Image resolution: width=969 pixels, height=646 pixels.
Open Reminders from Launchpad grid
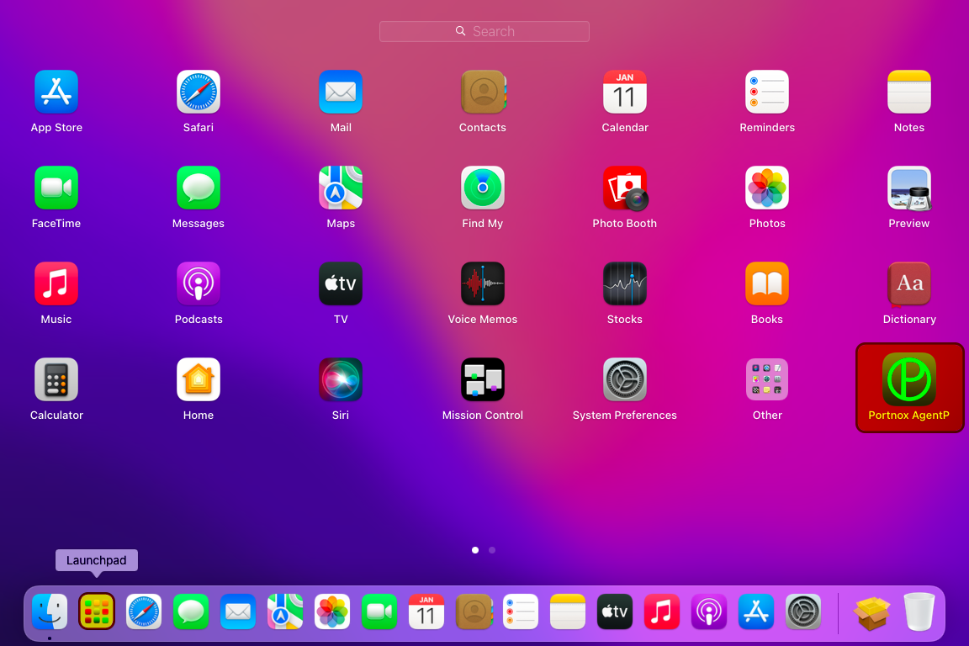767,93
